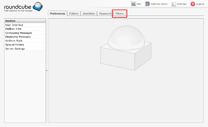Viewport: 208px width, 127px height.
Task: Switch to the Filters tab
Action: click(x=119, y=13)
